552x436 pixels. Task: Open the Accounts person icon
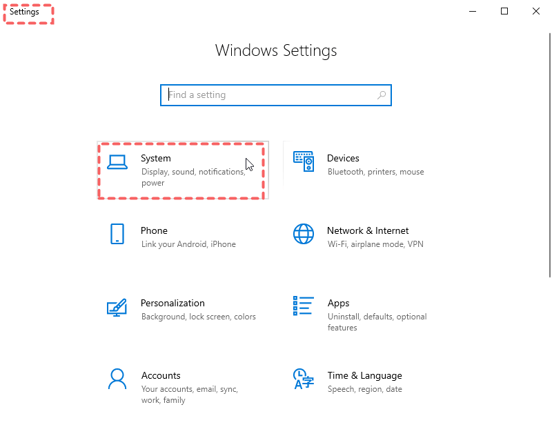117,379
